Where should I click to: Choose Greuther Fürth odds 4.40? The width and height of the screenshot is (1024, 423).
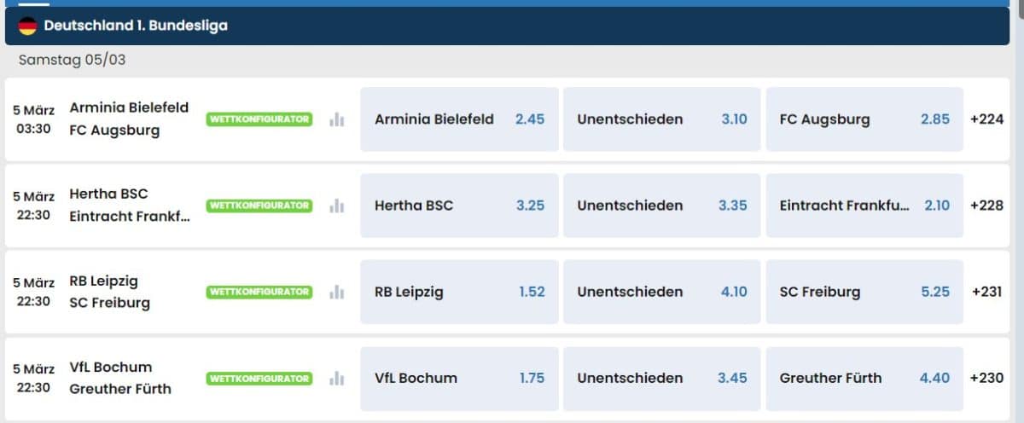click(x=864, y=378)
